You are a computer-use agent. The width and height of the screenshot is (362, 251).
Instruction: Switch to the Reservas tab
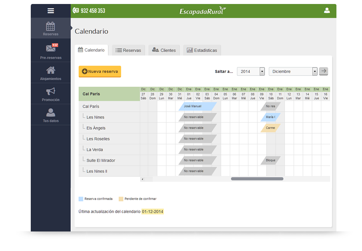point(128,50)
